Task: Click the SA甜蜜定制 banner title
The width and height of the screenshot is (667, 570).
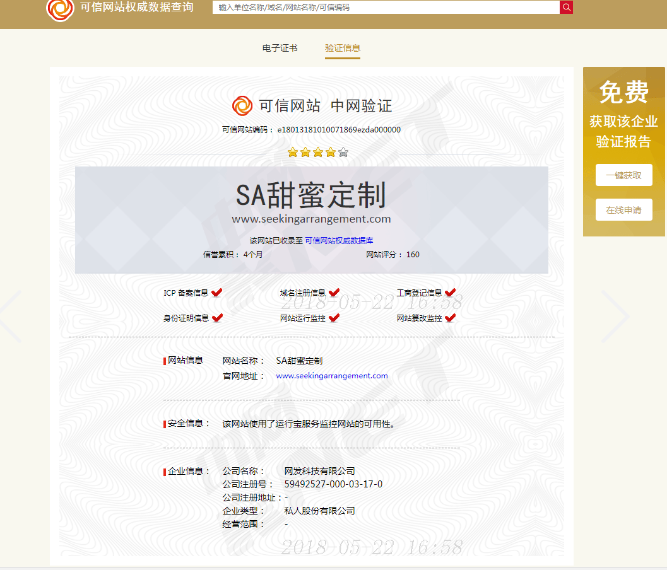Action: 311,195
